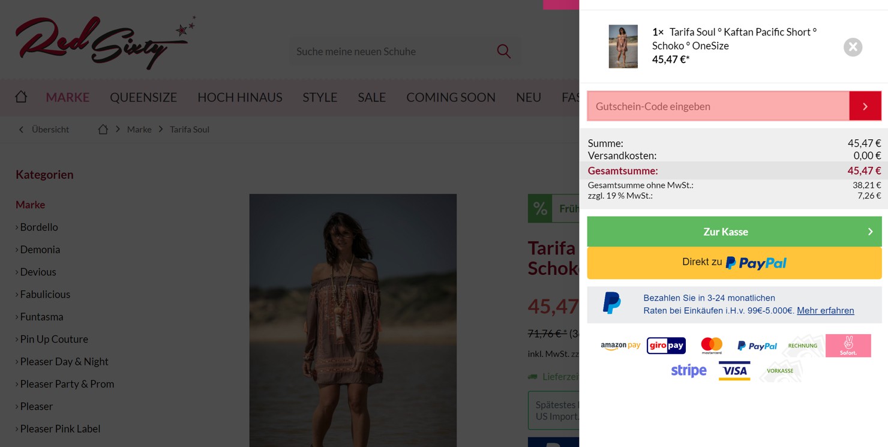This screenshot has width=888, height=447.
Task: Submit the Gutschein code arrow button
Action: pos(865,106)
